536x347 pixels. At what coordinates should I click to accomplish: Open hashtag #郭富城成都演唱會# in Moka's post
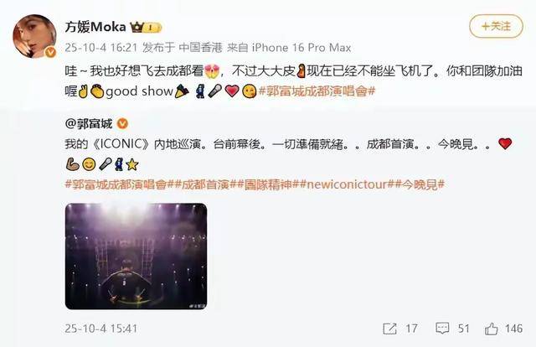pyautogui.click(x=317, y=91)
